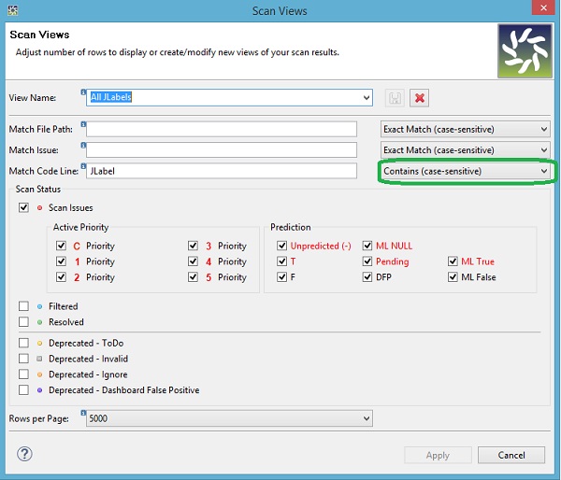This screenshot has width=561, height=480.
Task: Click the info icon beside Match File Path
Action: click(84, 123)
